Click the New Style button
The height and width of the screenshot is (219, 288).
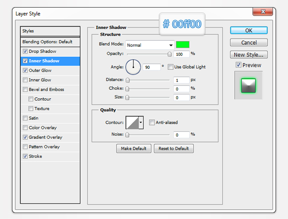(249, 54)
